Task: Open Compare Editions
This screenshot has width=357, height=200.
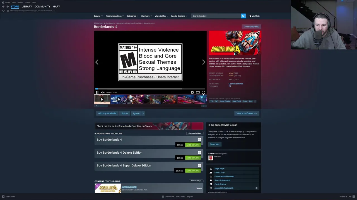Action: 195,133
